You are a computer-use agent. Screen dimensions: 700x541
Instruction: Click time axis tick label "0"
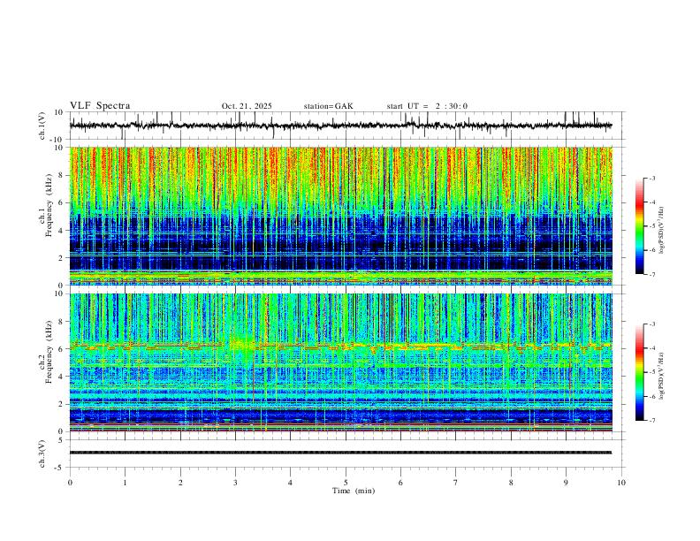pyautogui.click(x=70, y=483)
